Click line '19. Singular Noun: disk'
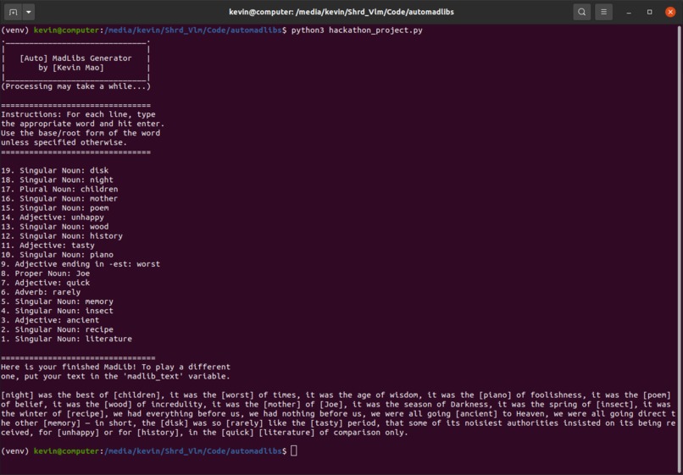683x475 pixels. click(x=54, y=171)
